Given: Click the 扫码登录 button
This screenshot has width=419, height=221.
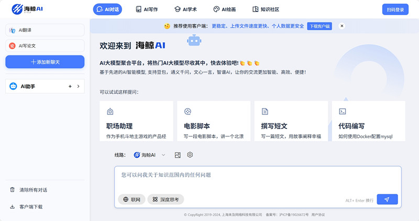Looking at the screenshot, I should click(x=395, y=9).
